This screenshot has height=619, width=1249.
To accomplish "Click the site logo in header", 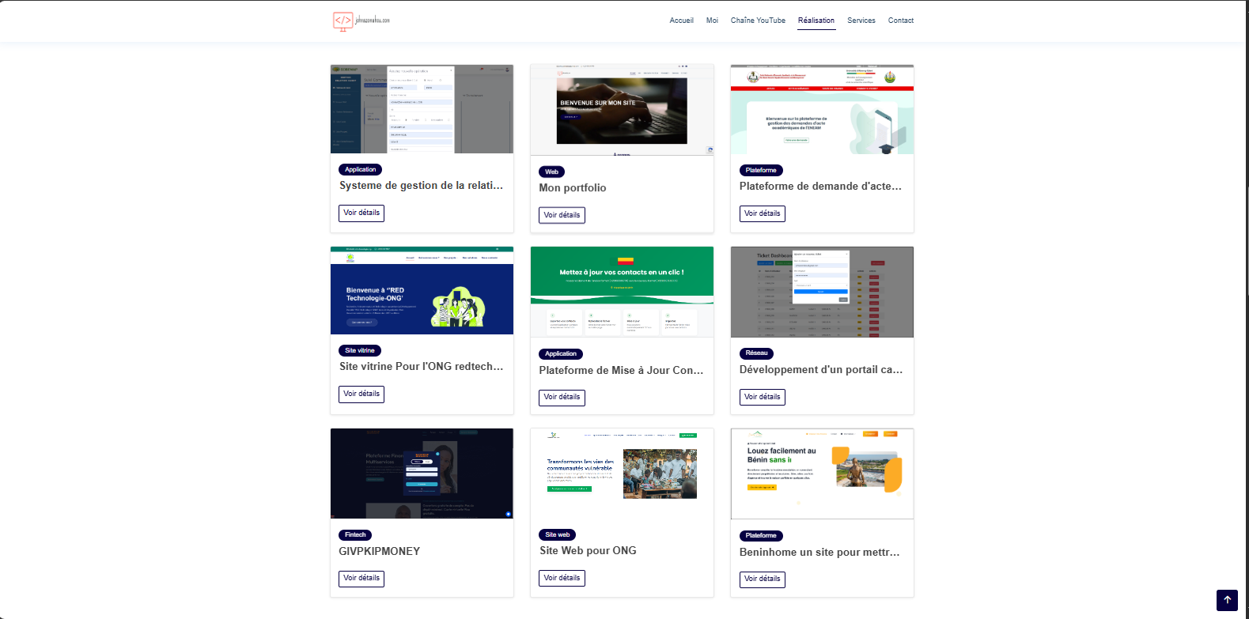I will [x=361, y=21].
